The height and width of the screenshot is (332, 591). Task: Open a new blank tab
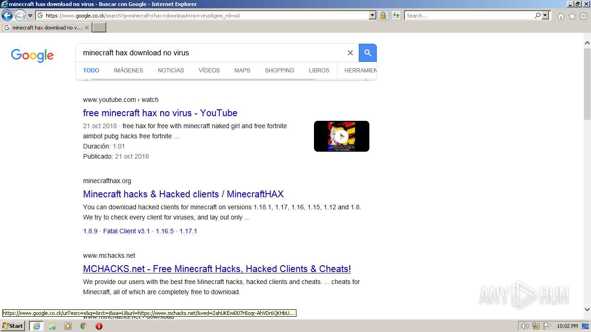[x=99, y=28]
